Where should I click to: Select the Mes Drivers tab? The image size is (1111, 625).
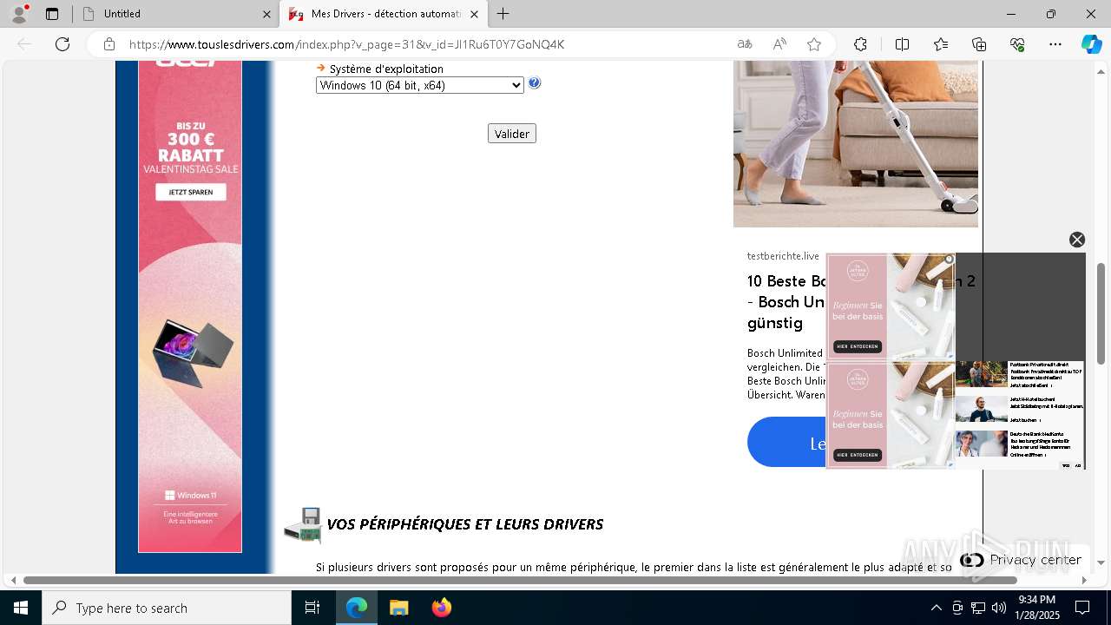pos(383,14)
